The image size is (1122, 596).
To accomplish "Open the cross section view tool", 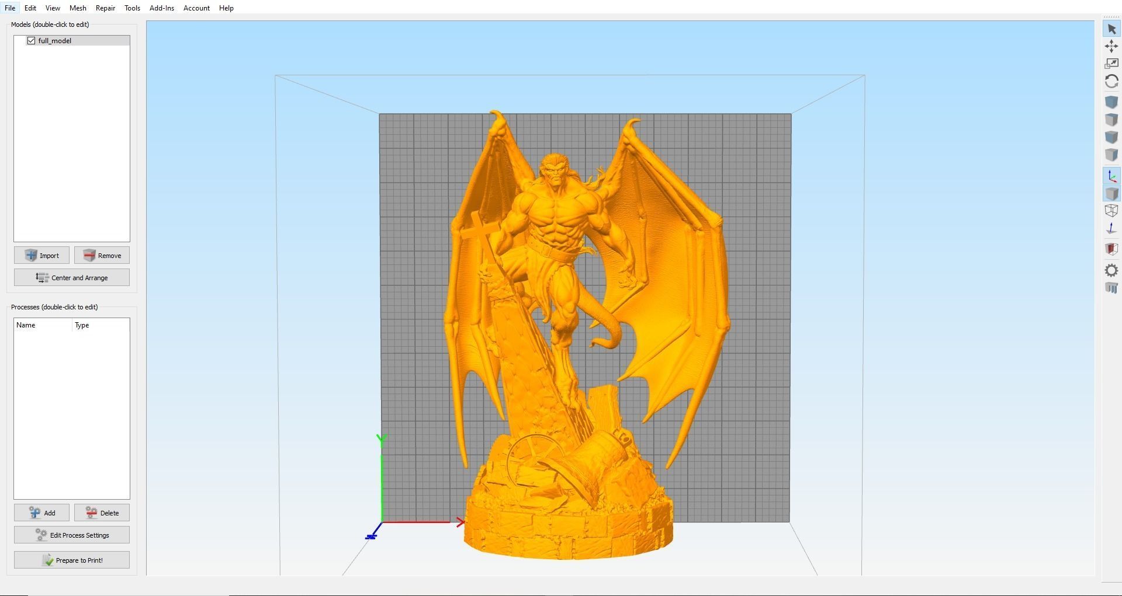I will [1111, 249].
